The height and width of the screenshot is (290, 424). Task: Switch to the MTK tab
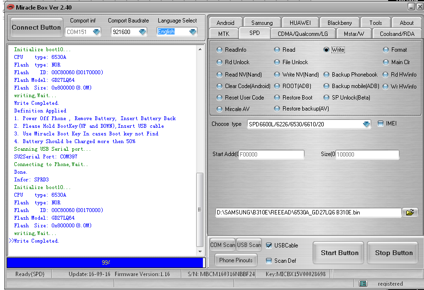(224, 33)
